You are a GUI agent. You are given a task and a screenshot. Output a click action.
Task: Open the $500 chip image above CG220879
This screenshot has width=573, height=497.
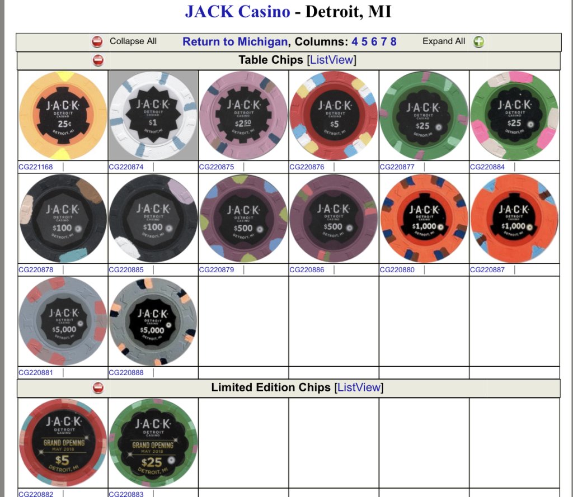pos(243,219)
